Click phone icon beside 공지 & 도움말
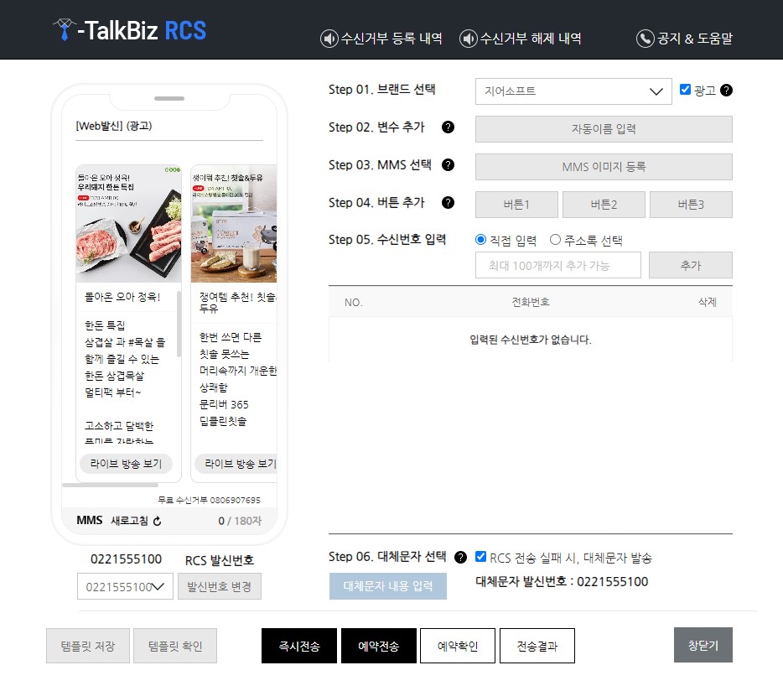783x686 pixels. 646,39
